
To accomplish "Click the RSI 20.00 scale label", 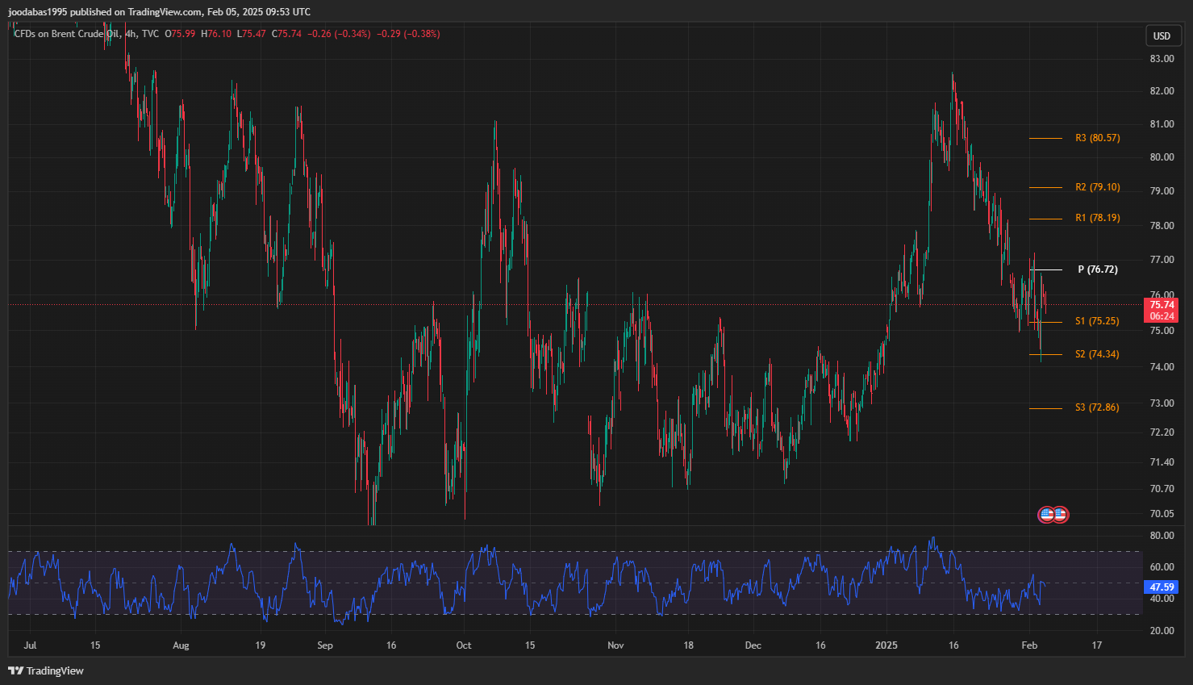I will [1162, 631].
